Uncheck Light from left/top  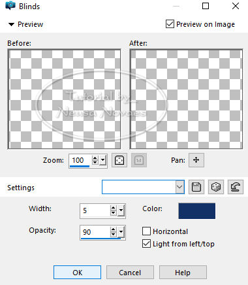coord(146,244)
